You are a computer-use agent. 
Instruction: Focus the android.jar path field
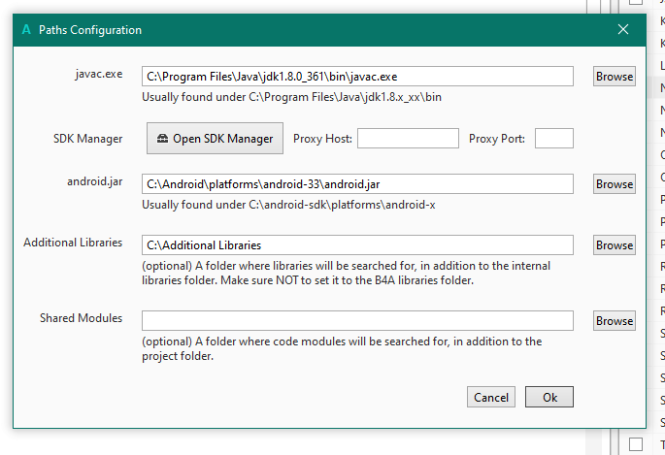pyautogui.click(x=357, y=183)
